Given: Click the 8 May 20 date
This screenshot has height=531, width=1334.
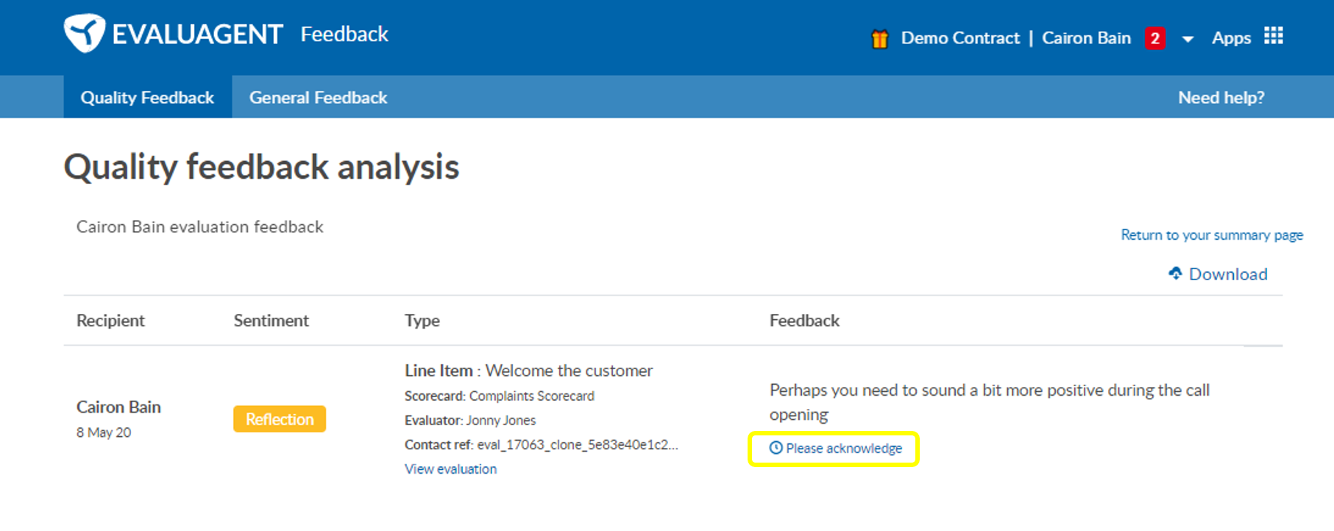Looking at the screenshot, I should coord(104,432).
